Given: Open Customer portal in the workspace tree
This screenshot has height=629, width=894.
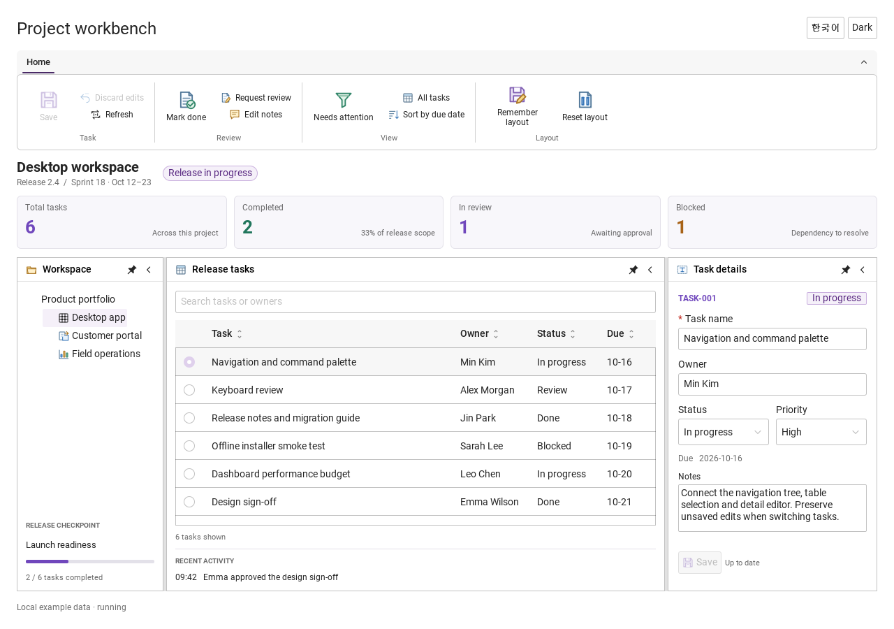Looking at the screenshot, I should coord(100,335).
